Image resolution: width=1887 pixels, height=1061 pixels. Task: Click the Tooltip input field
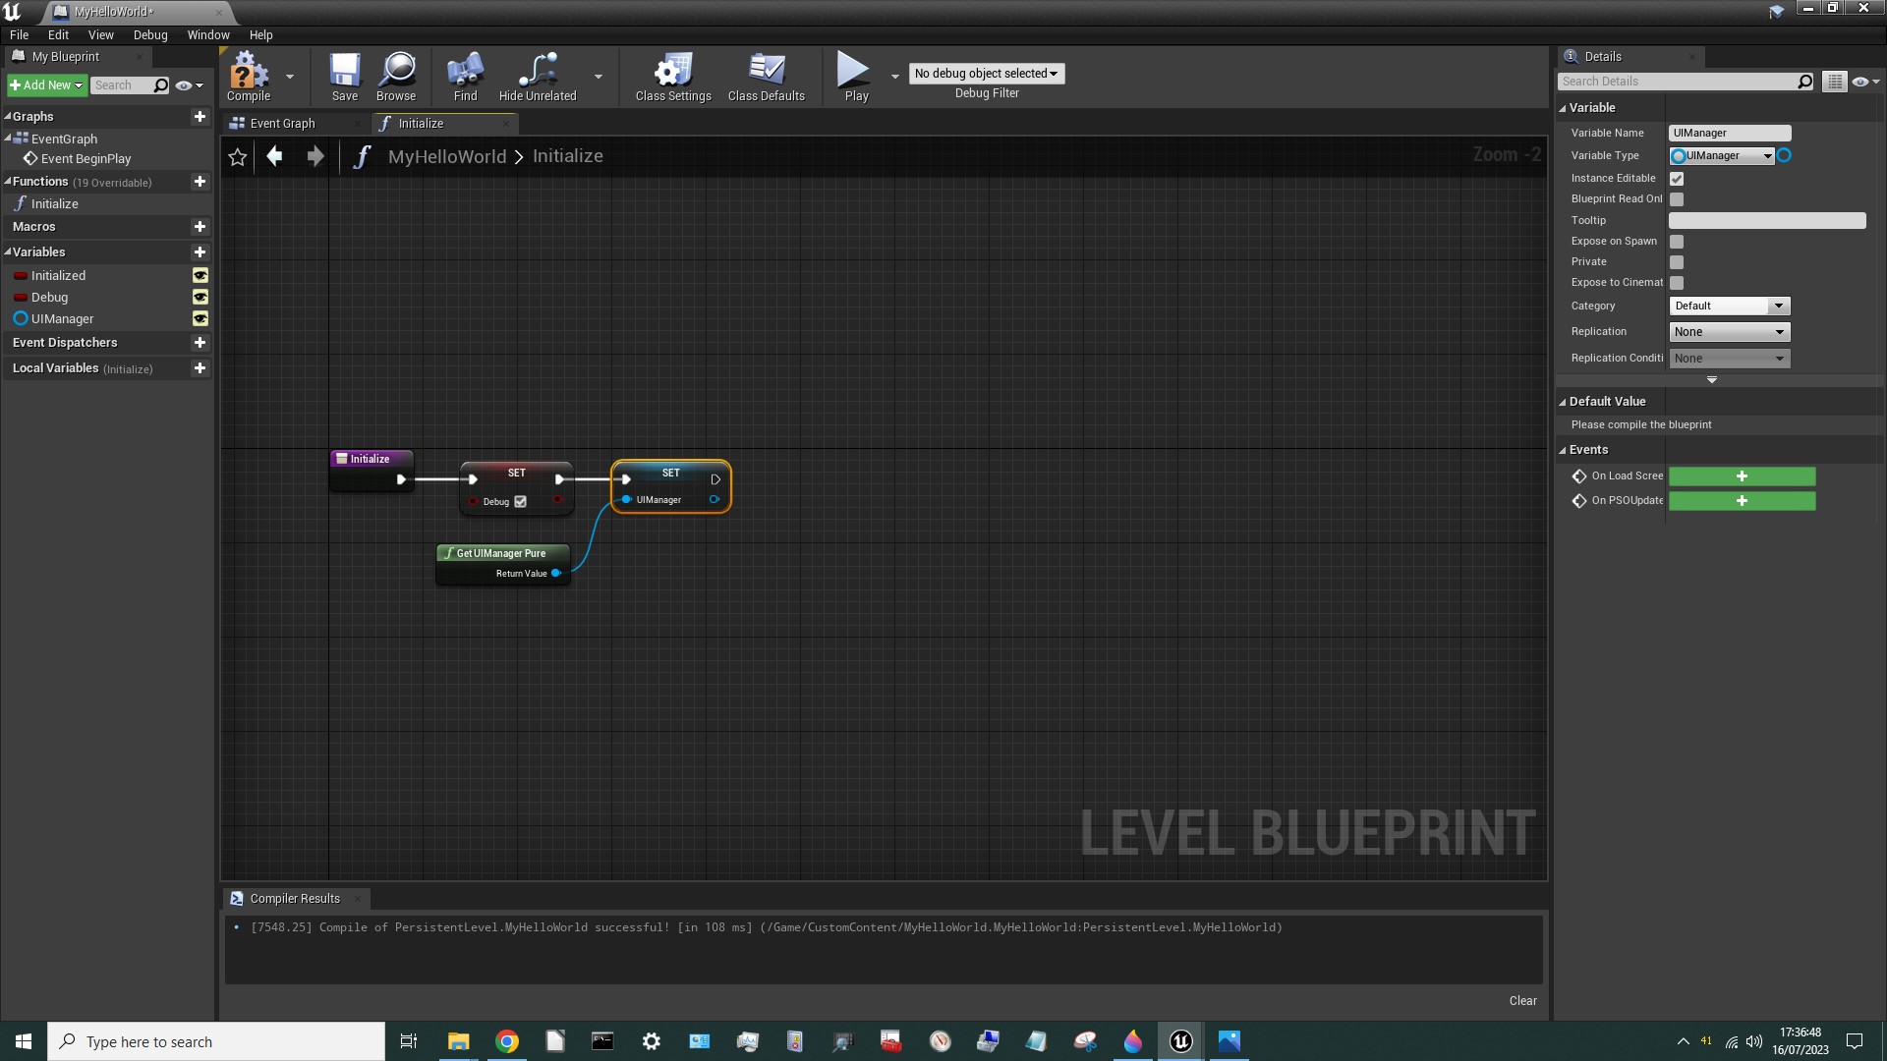click(x=1767, y=221)
